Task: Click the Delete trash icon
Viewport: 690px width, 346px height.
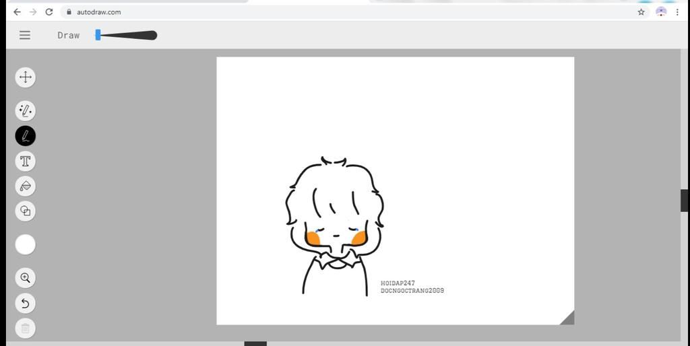Action: (26, 328)
